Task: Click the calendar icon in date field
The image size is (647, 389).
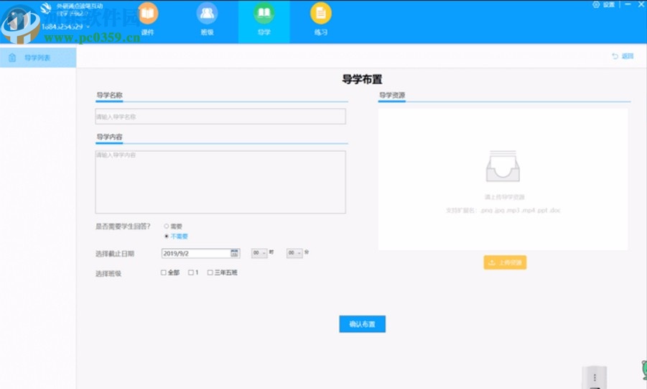Action: (234, 253)
